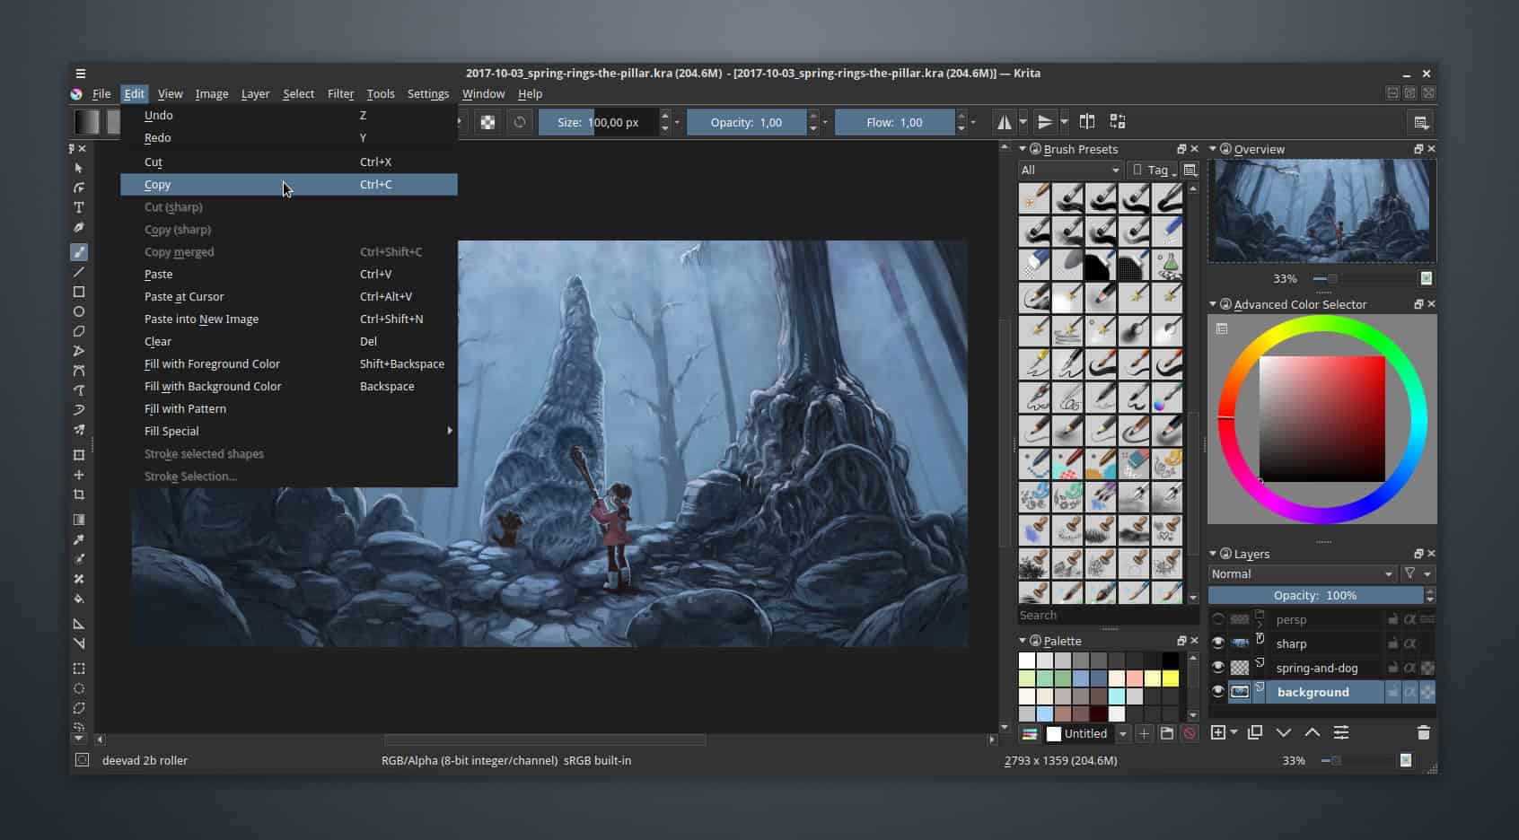1519x840 pixels.
Task: Hide the sharp layer
Action: (x=1219, y=643)
